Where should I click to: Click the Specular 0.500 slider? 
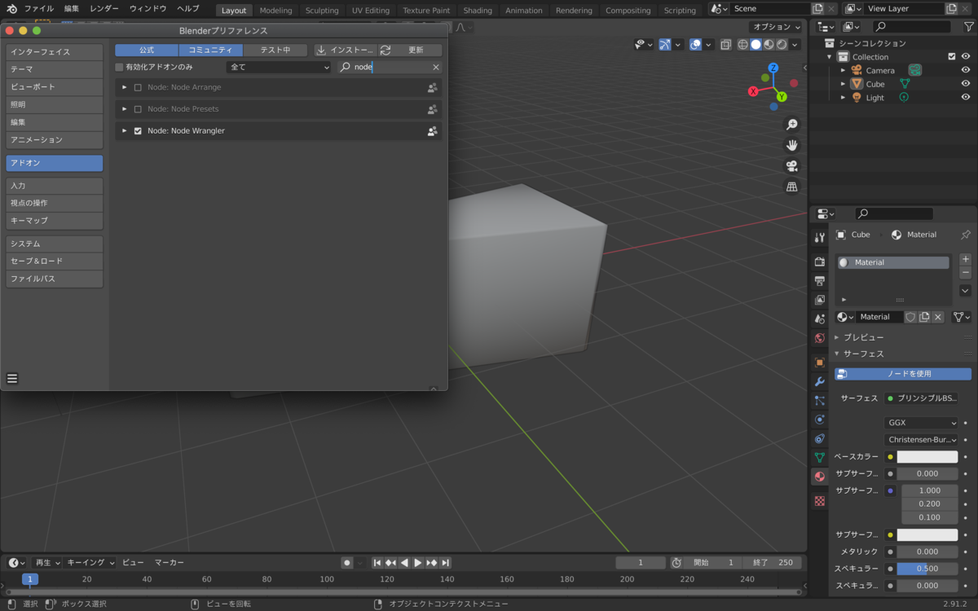point(927,569)
